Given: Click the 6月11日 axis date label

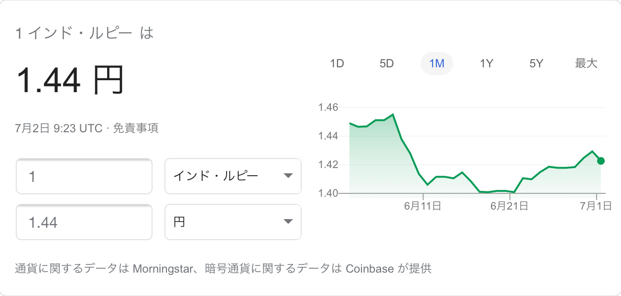Looking at the screenshot, I should tap(422, 206).
